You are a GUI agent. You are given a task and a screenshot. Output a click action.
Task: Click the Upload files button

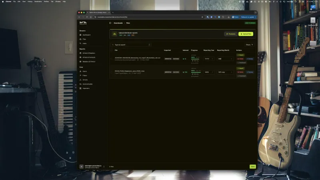coord(246,34)
